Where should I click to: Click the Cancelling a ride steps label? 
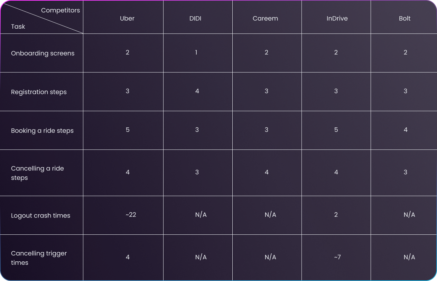pos(37,173)
